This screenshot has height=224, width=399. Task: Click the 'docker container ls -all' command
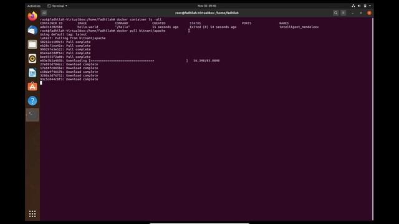[139, 19]
